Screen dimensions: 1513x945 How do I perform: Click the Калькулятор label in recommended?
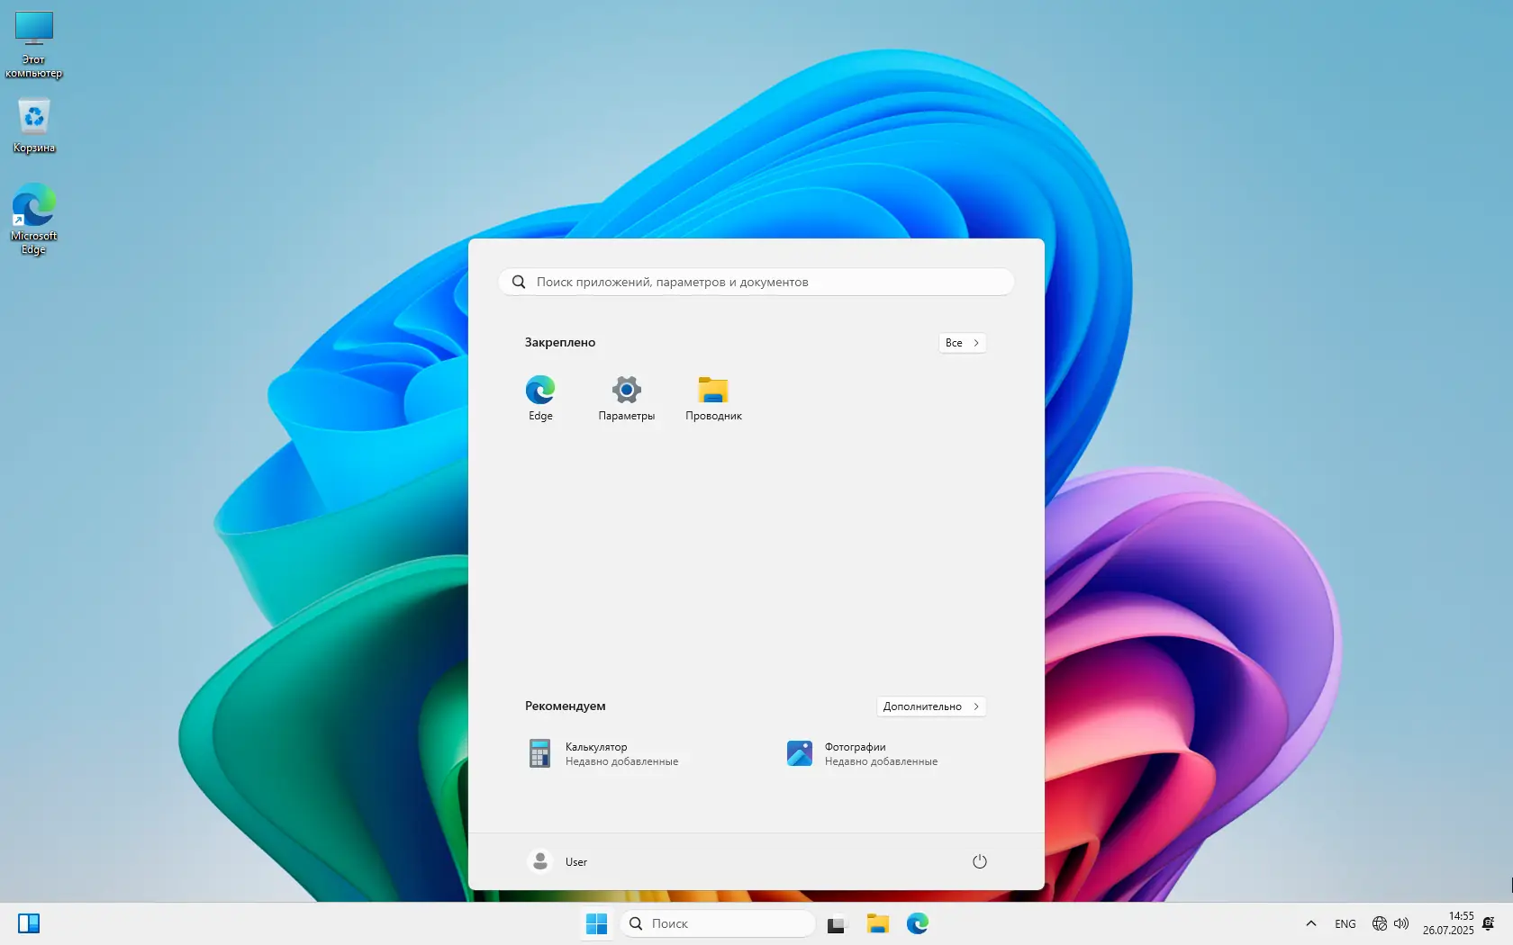(596, 747)
